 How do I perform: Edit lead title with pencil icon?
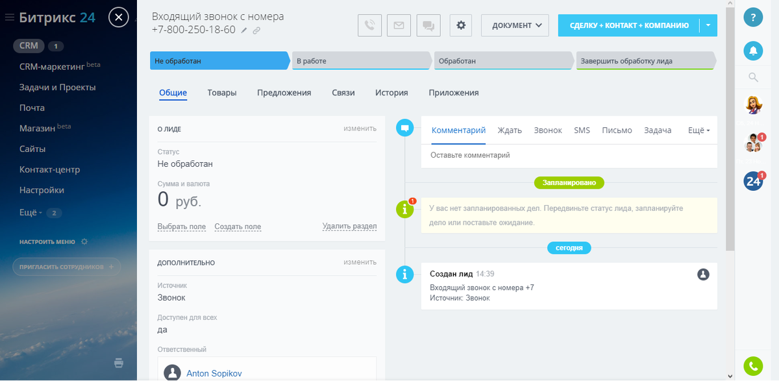click(244, 31)
